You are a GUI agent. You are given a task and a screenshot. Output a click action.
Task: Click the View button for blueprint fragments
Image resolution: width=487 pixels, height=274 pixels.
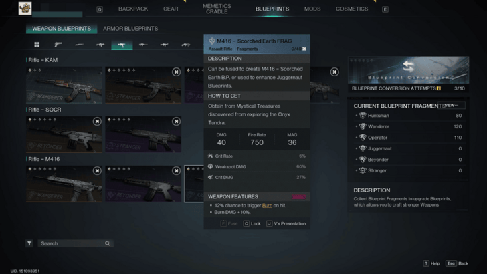point(452,106)
